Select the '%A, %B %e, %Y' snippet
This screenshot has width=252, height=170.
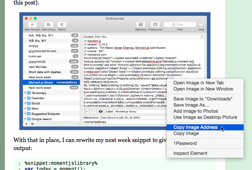pyautogui.click(x=51, y=35)
